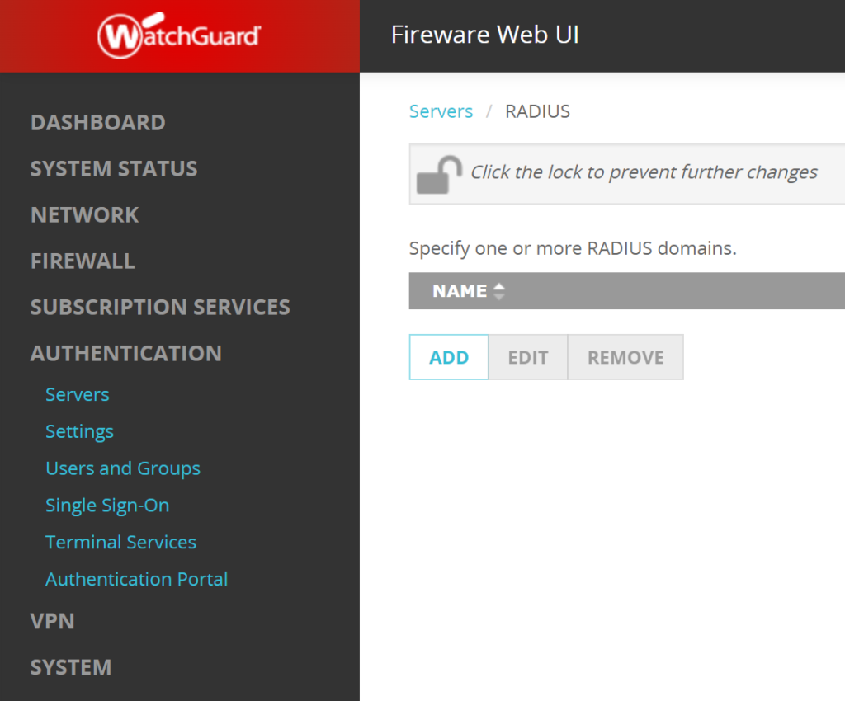Image resolution: width=845 pixels, height=701 pixels.
Task: Open SUBSCRIPTION SERVICES
Action: pyautogui.click(x=159, y=307)
